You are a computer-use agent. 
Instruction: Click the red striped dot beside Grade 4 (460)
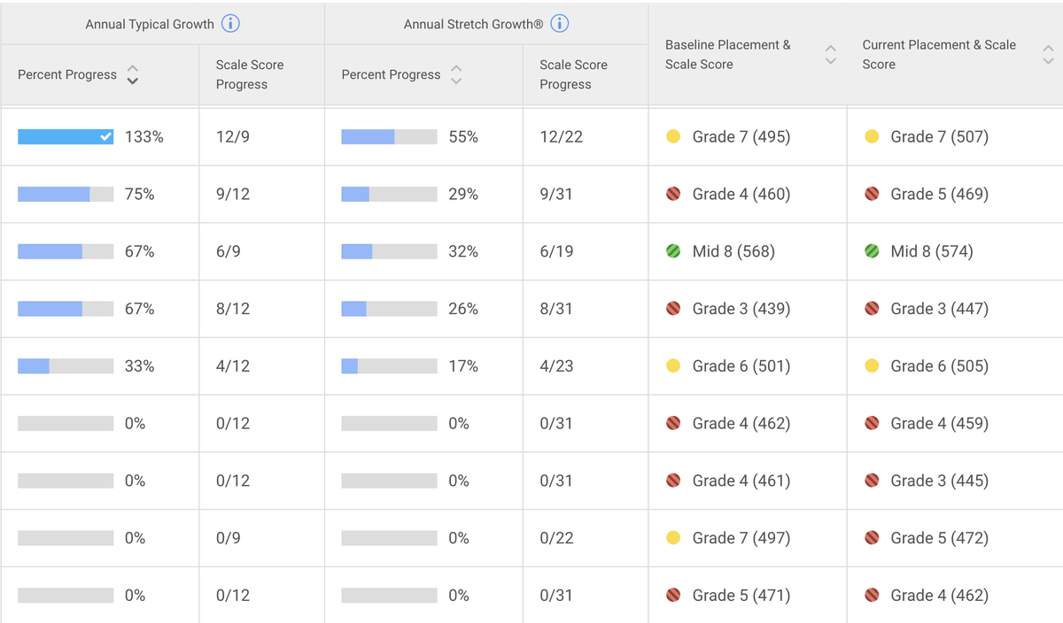[x=673, y=194]
